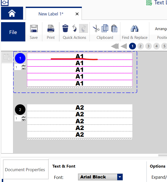This screenshot has height=182, width=167.
Task: Copy the selection with the copy icon
Action: pyautogui.click(x=105, y=28)
